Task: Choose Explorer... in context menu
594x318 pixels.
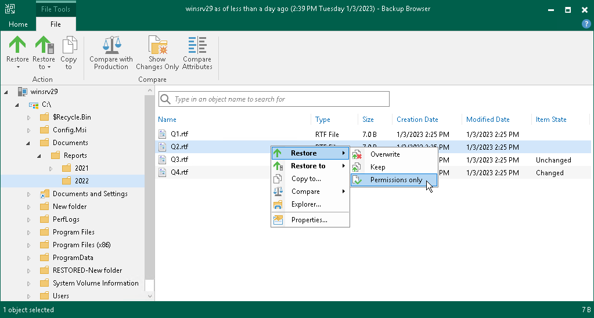Action: pos(310,204)
